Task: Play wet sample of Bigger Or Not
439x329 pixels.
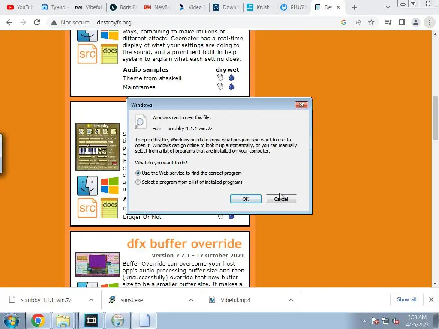Action: (x=231, y=216)
